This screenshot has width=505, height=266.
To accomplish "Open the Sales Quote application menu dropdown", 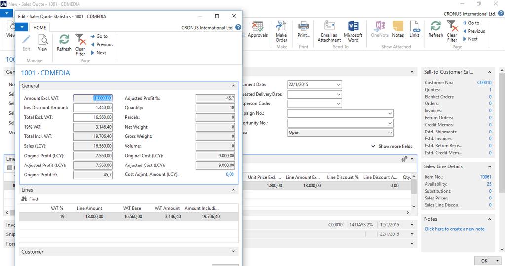I will coord(6,13).
